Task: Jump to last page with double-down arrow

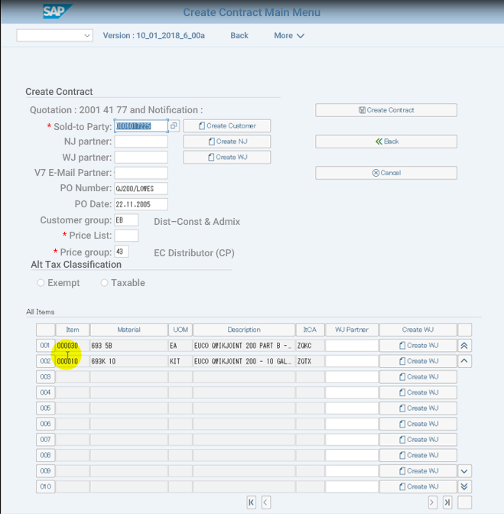Action: click(465, 486)
